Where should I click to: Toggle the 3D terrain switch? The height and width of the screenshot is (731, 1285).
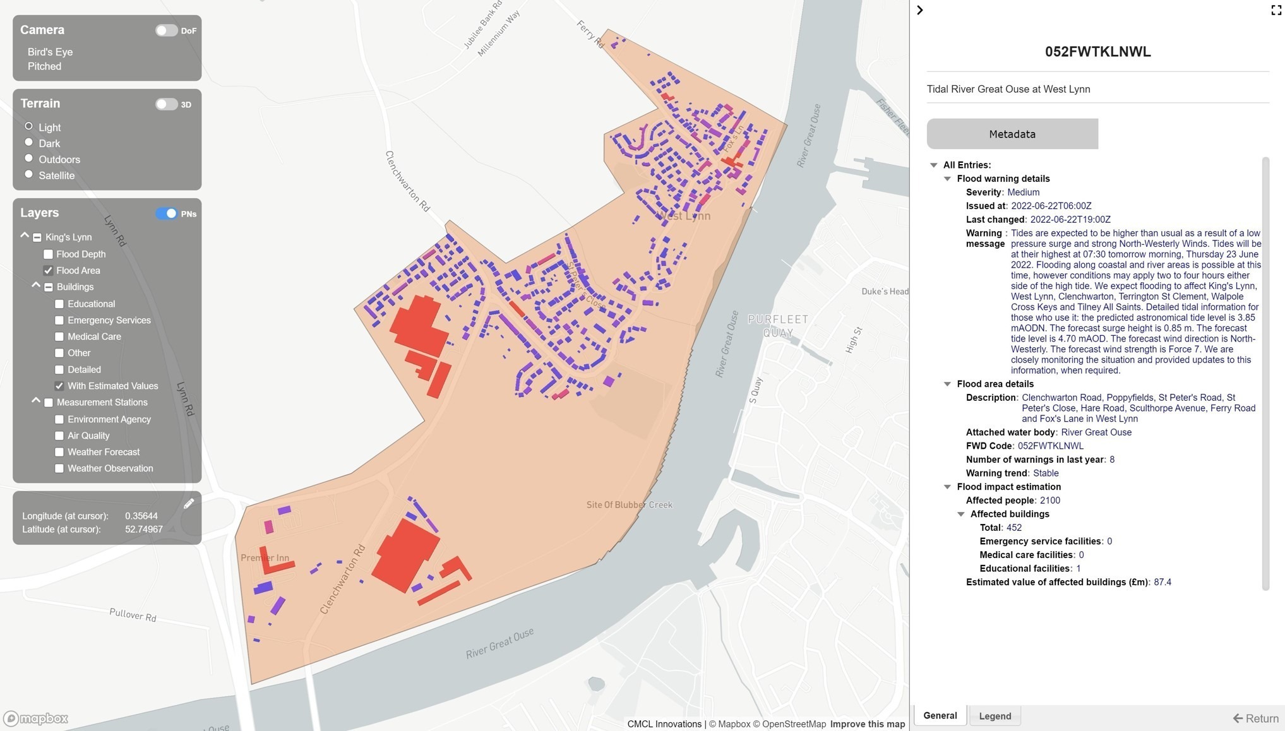pyautogui.click(x=167, y=104)
